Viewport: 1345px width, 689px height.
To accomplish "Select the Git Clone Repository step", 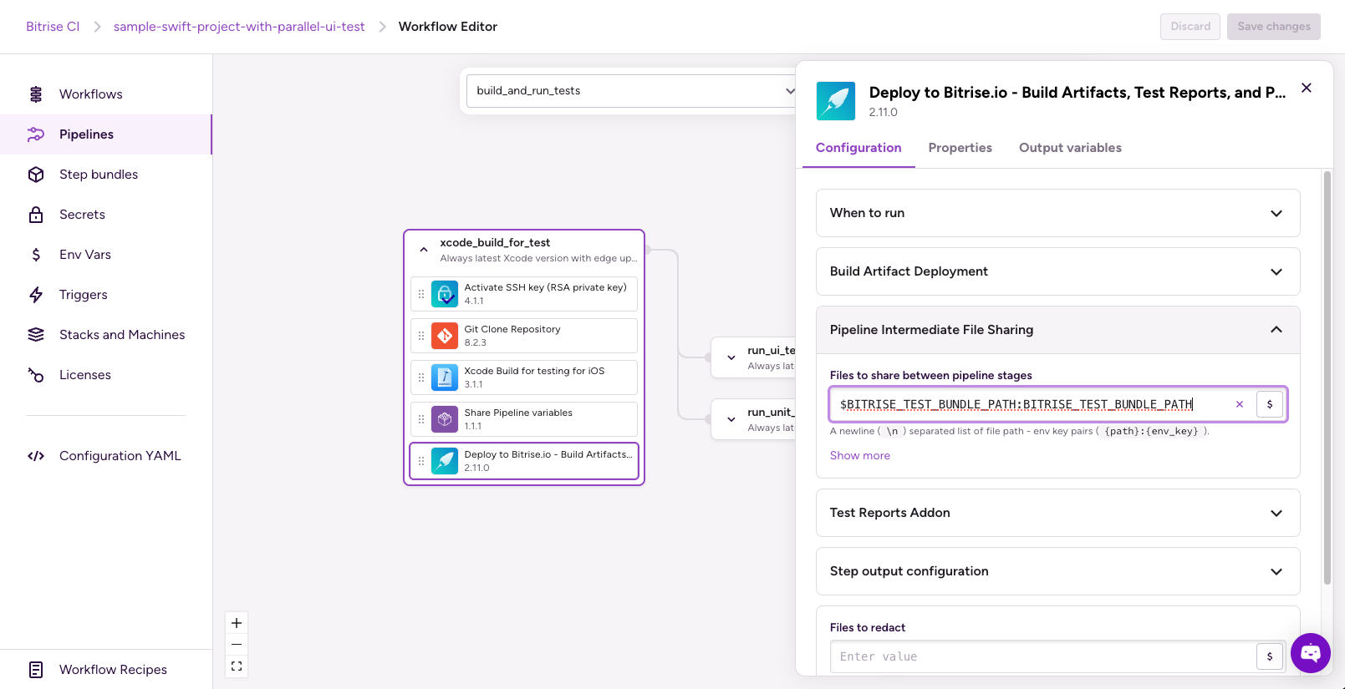I will [x=524, y=336].
